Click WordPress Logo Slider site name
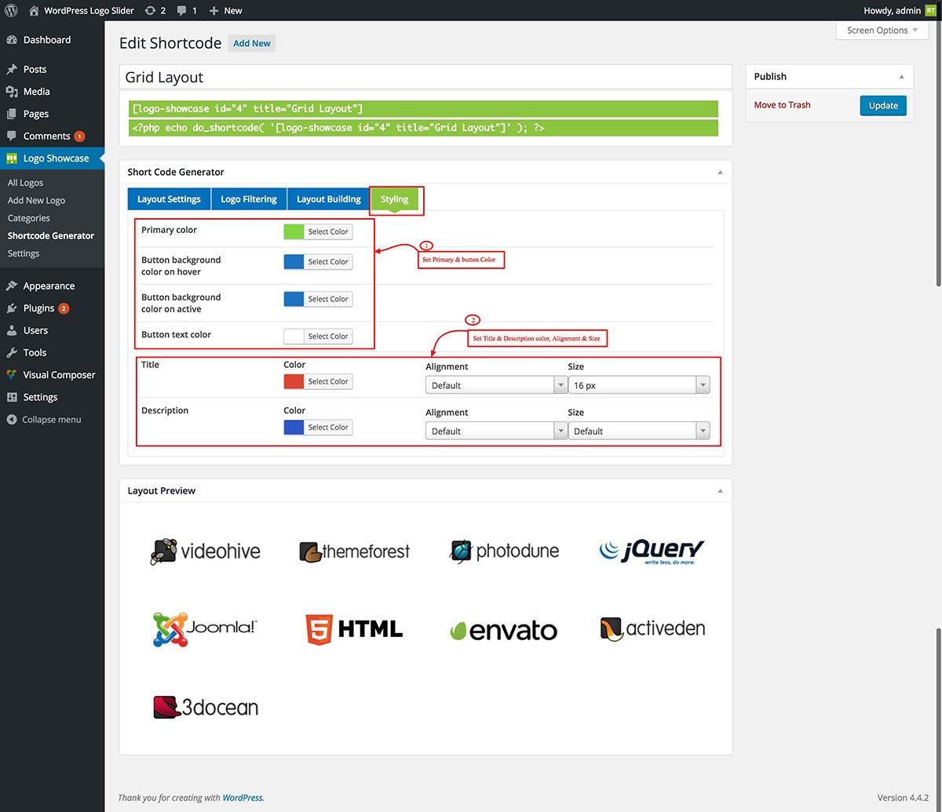Image resolution: width=942 pixels, height=812 pixels. coord(89,10)
